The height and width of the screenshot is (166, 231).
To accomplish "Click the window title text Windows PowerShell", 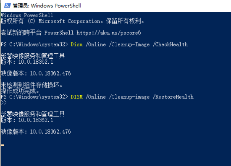I will (x=56, y=6).
